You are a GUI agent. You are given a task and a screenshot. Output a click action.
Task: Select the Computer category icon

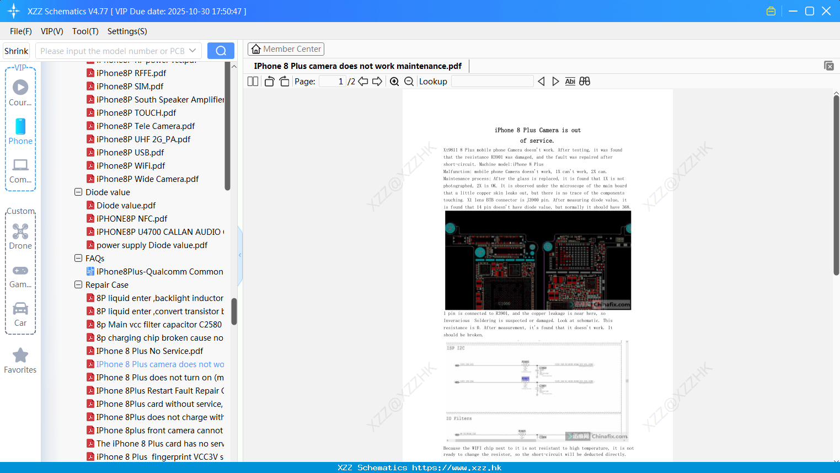(20, 171)
